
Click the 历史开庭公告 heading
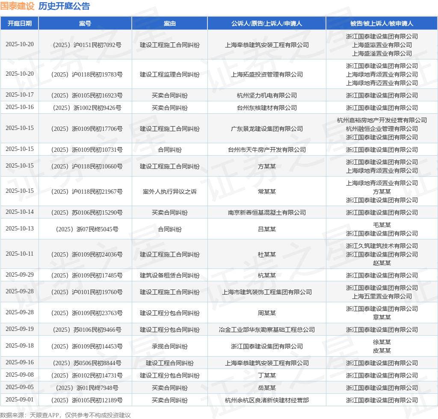64,6
